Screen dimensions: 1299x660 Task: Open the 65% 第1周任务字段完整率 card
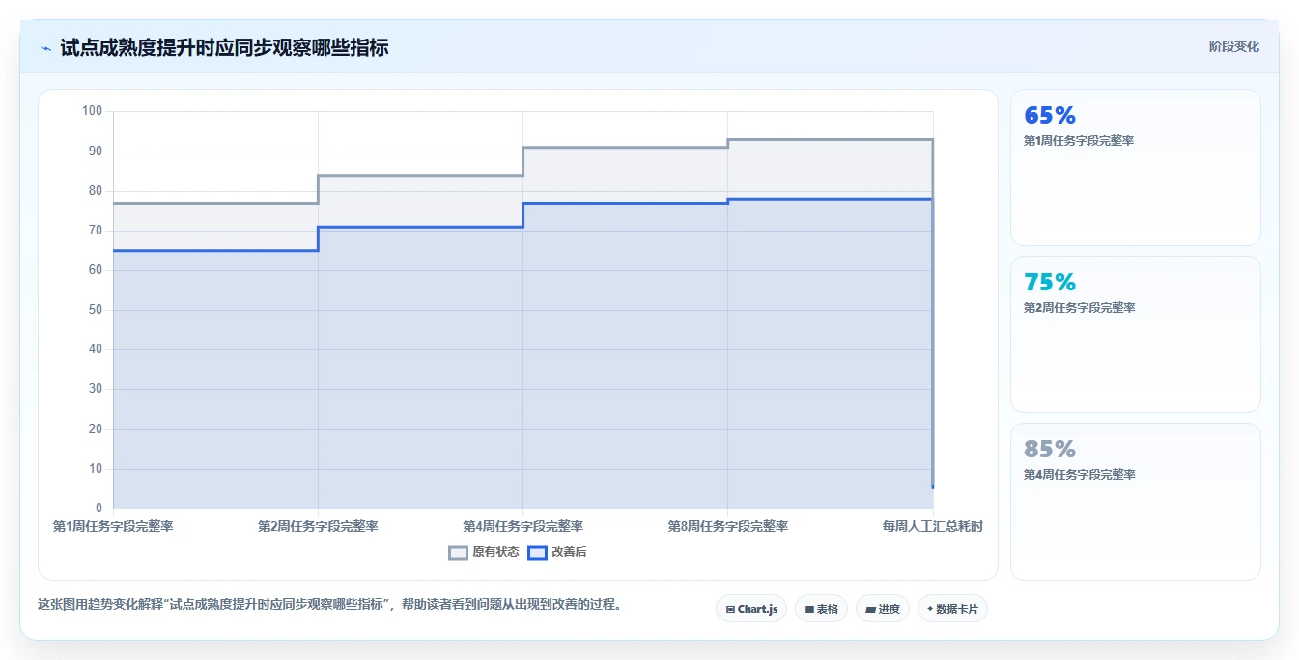(1136, 168)
